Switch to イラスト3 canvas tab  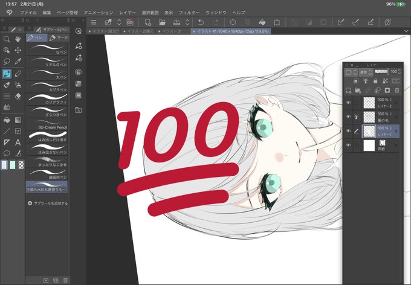click(x=173, y=31)
